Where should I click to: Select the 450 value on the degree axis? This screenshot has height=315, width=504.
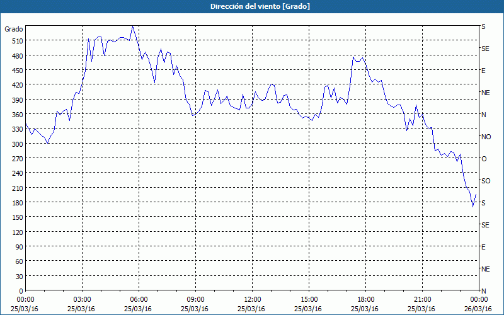[x=18, y=70]
